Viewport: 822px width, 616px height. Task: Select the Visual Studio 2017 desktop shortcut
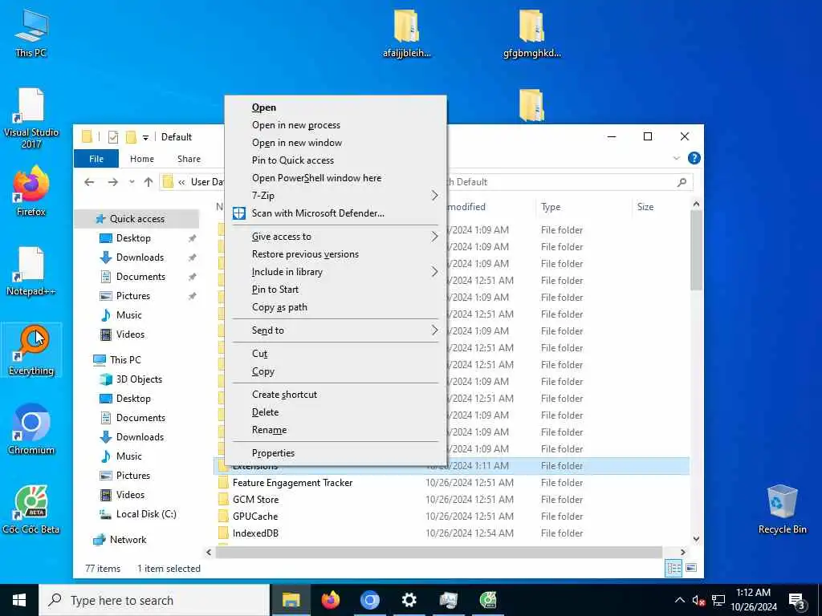point(31,118)
